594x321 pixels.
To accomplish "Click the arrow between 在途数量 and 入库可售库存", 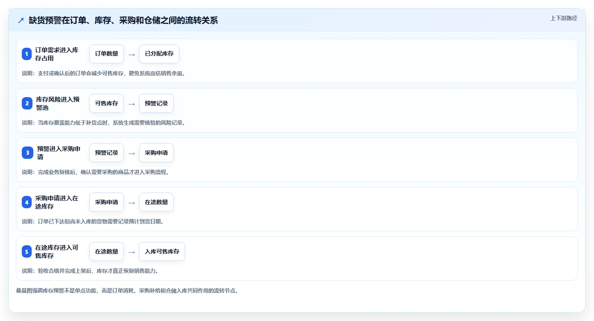I will click(x=132, y=252).
